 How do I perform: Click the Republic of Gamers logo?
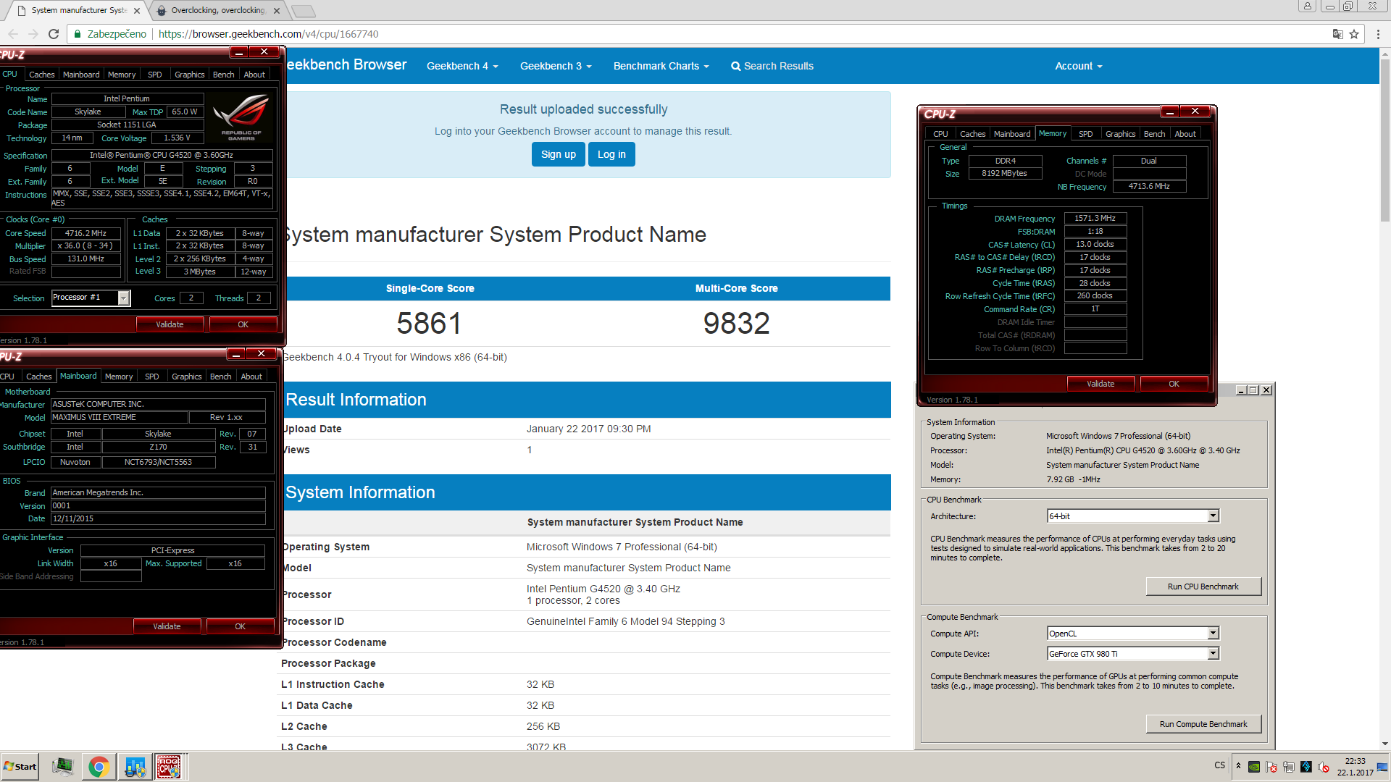242,118
